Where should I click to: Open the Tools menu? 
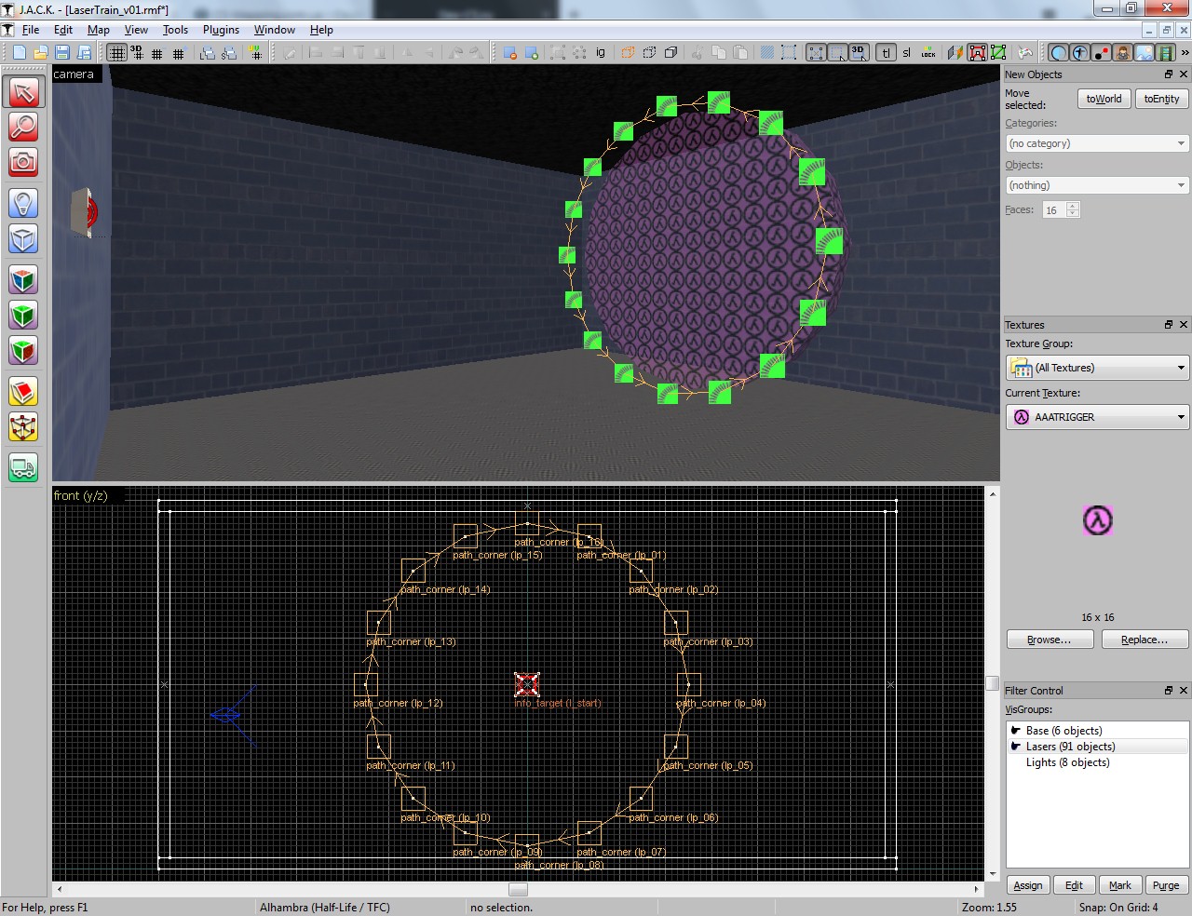pyautogui.click(x=175, y=30)
